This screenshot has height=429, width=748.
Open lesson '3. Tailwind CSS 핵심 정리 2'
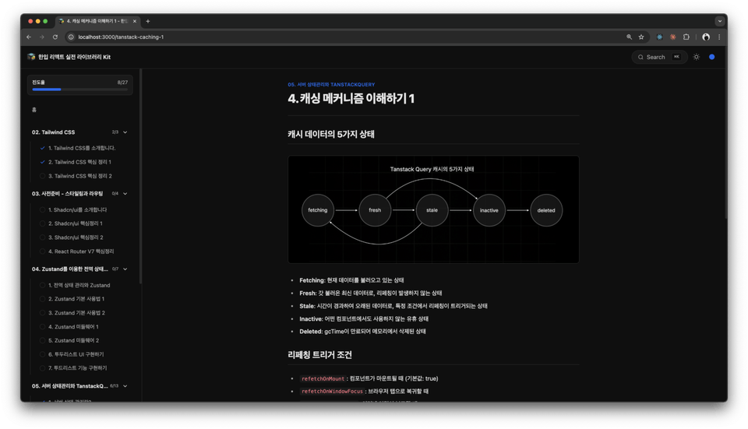80,176
